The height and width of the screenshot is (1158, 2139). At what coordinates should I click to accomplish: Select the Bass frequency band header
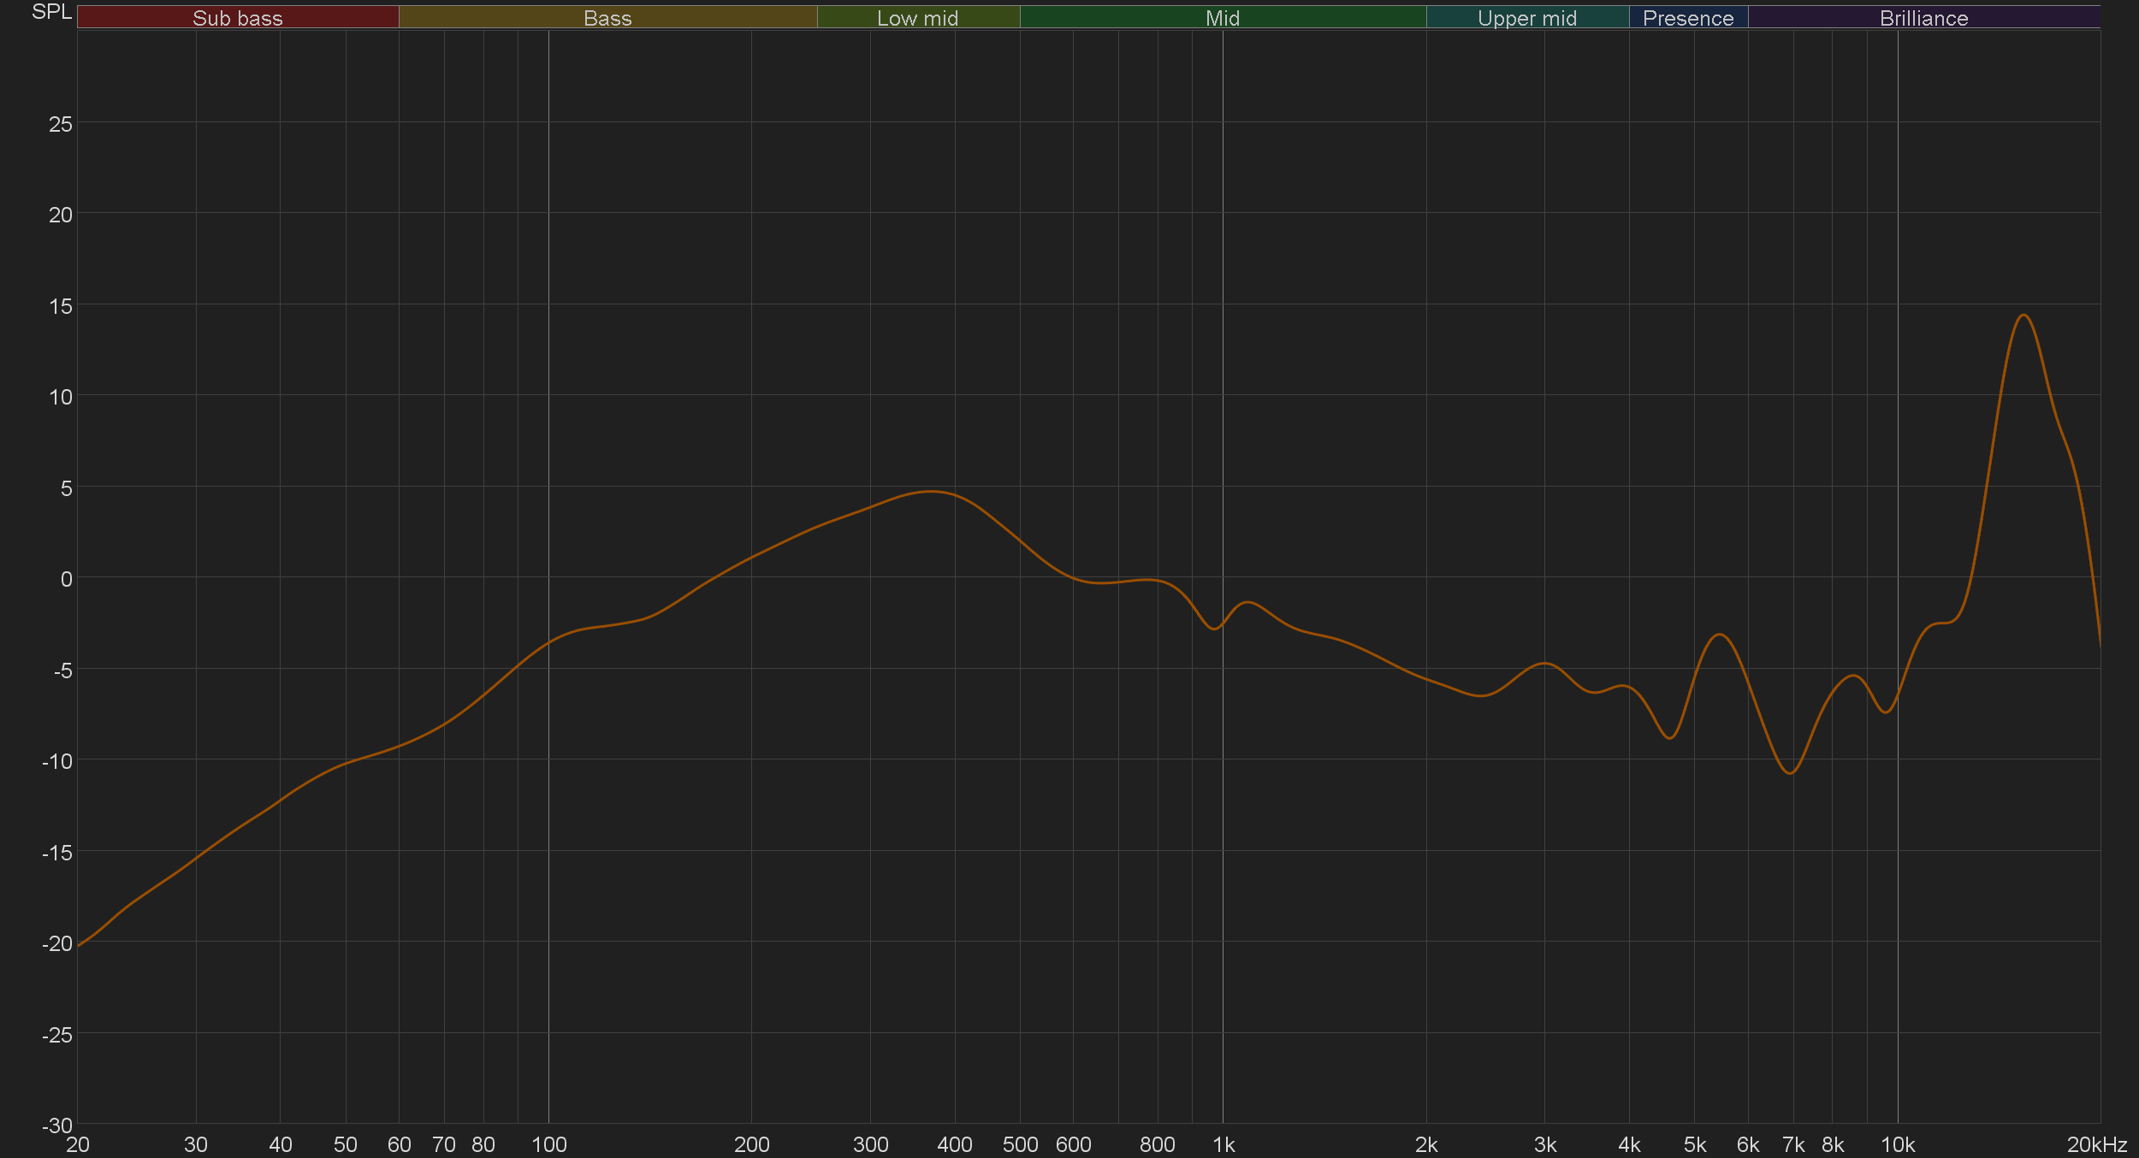607,18
